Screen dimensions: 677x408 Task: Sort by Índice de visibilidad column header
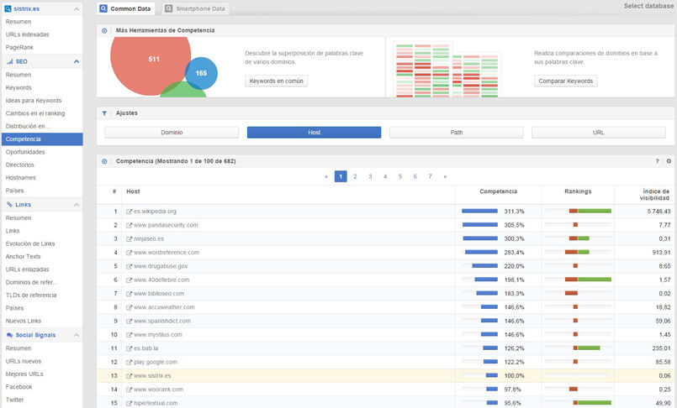click(x=654, y=195)
